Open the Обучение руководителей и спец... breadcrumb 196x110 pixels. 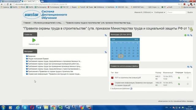[x=48, y=23]
